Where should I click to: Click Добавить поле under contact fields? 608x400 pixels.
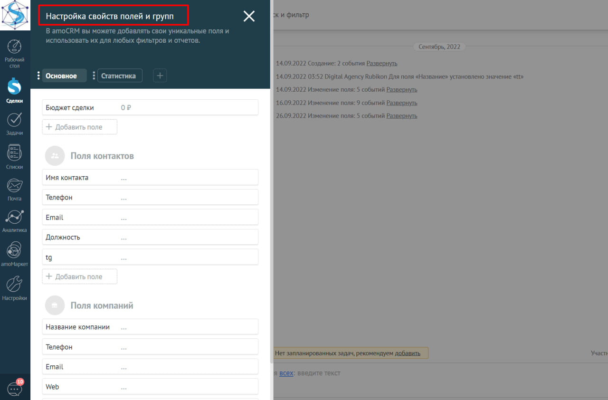coord(79,276)
